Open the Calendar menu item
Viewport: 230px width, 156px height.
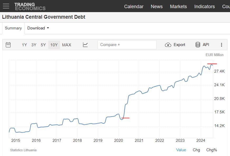(x=134, y=7)
